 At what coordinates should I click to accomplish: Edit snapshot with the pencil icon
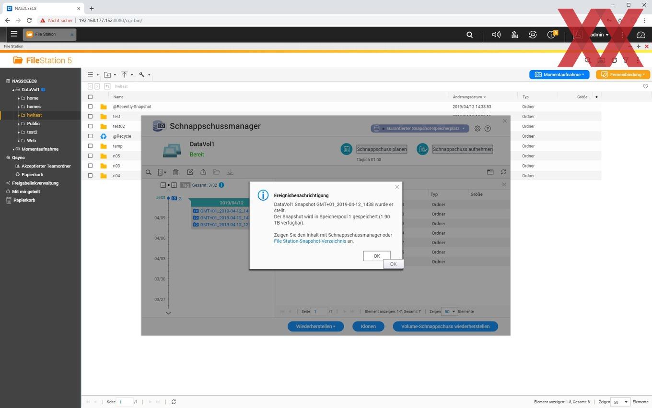(x=190, y=172)
